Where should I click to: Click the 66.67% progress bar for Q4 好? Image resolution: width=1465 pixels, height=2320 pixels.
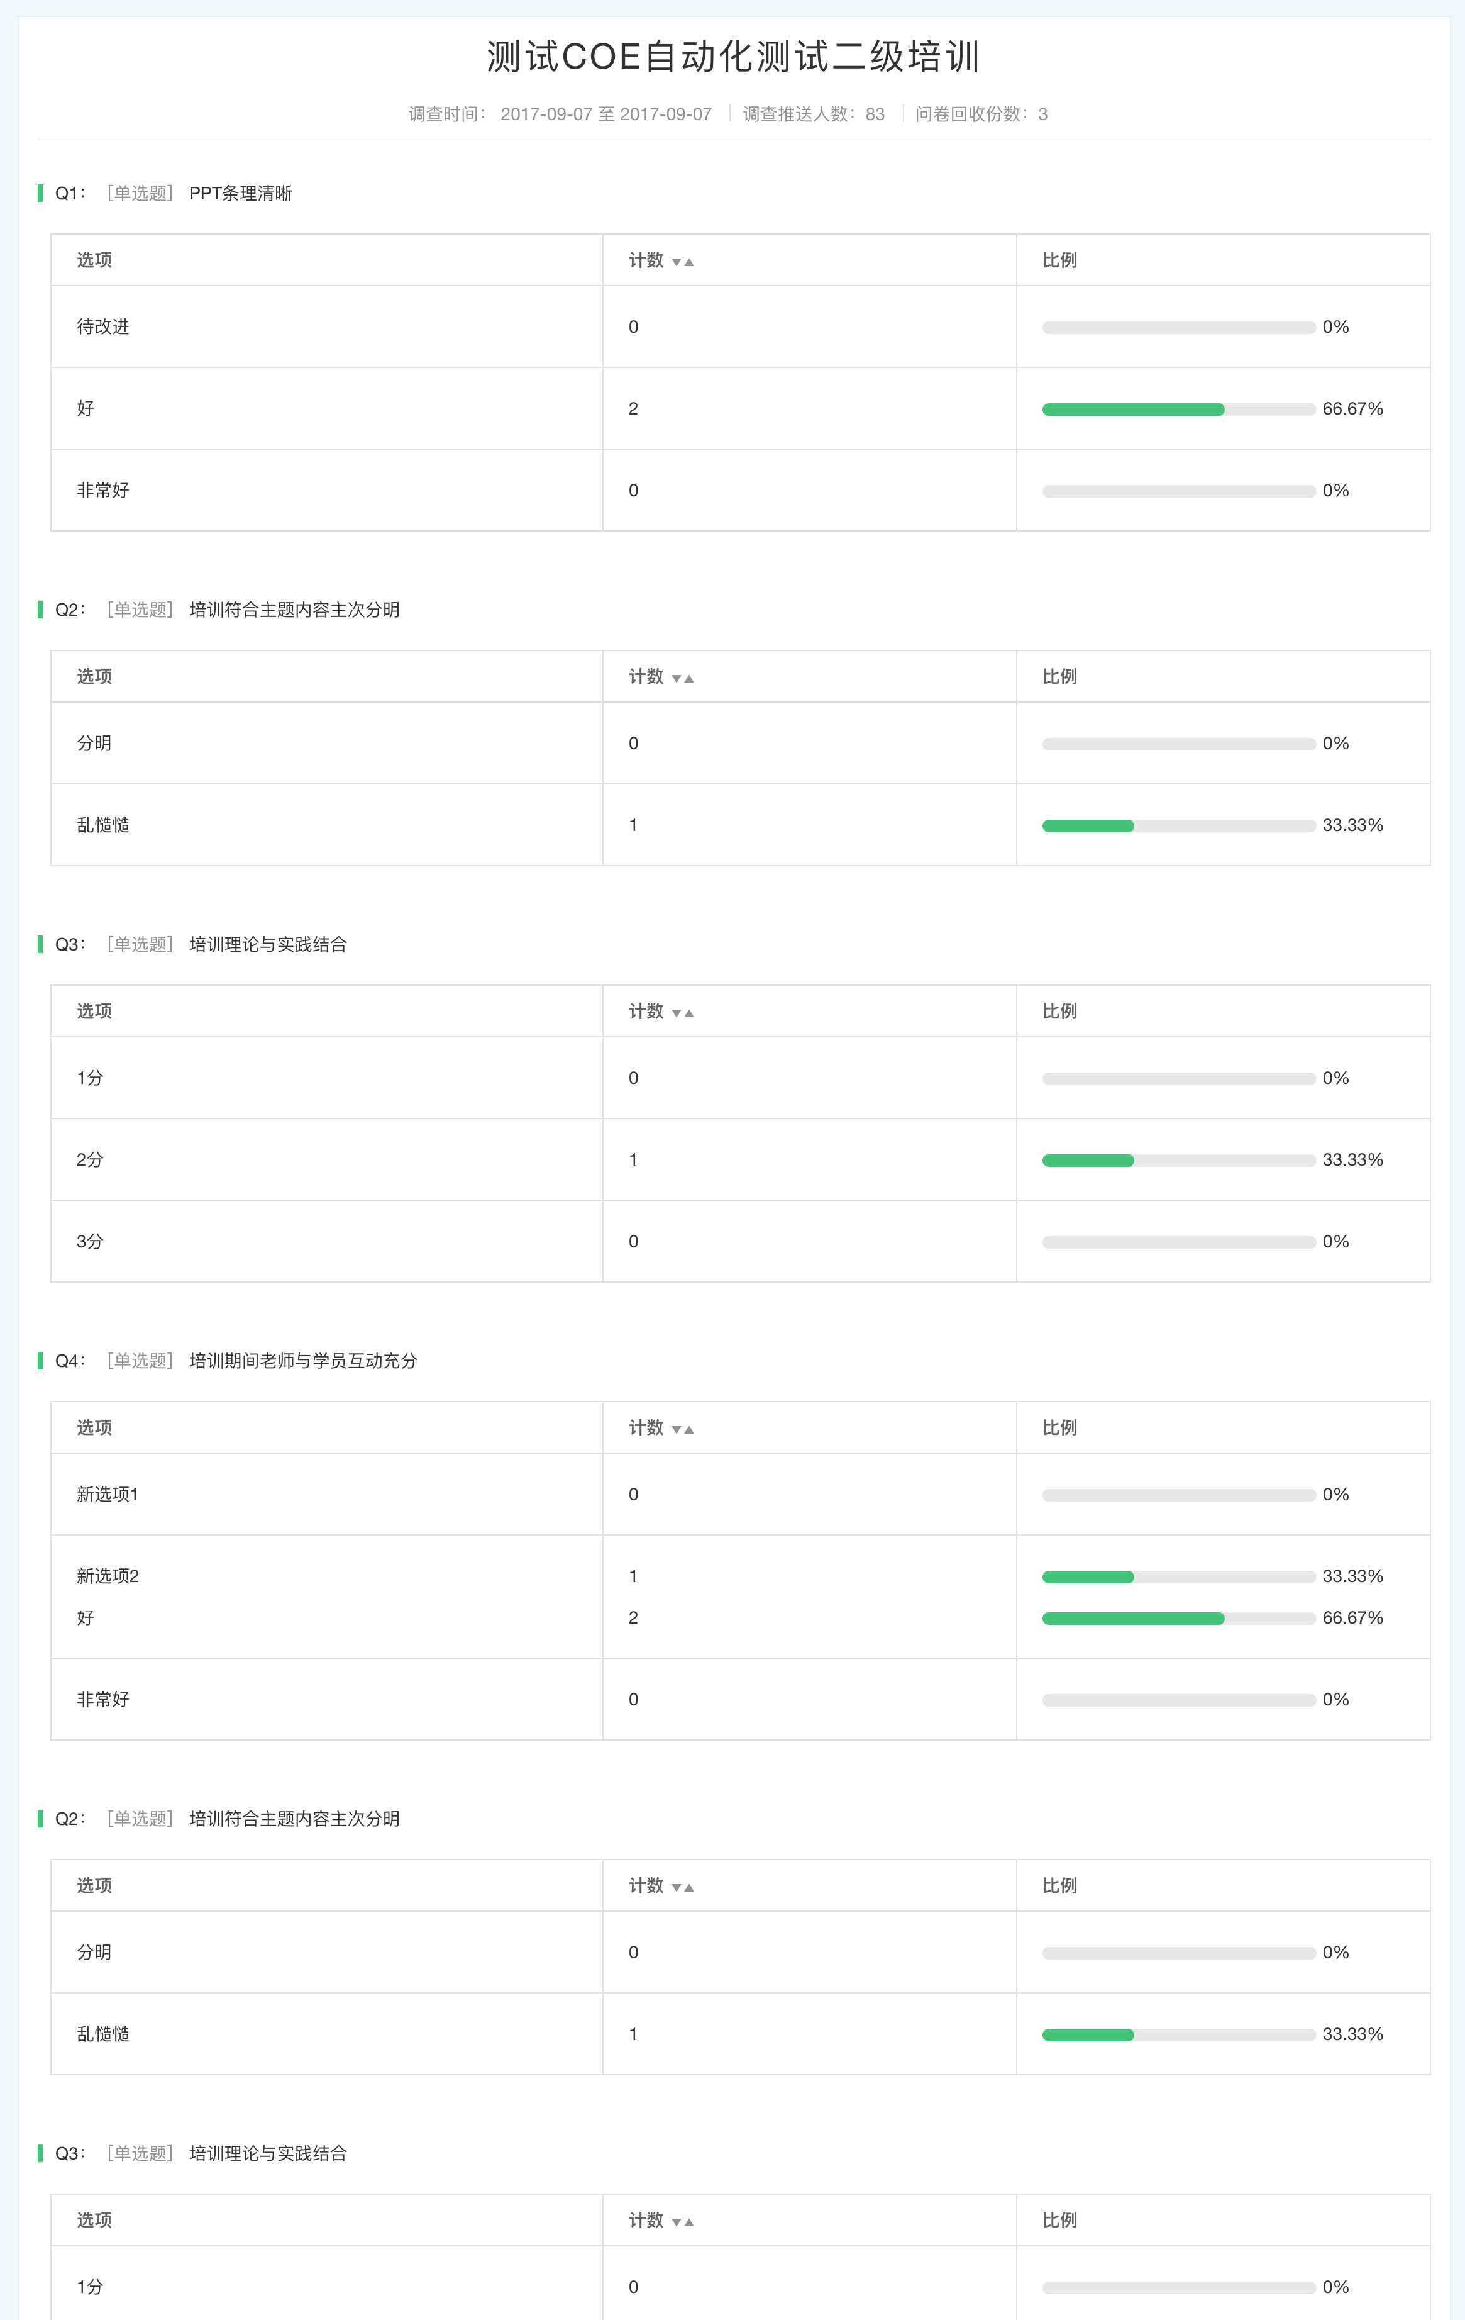point(1179,1619)
